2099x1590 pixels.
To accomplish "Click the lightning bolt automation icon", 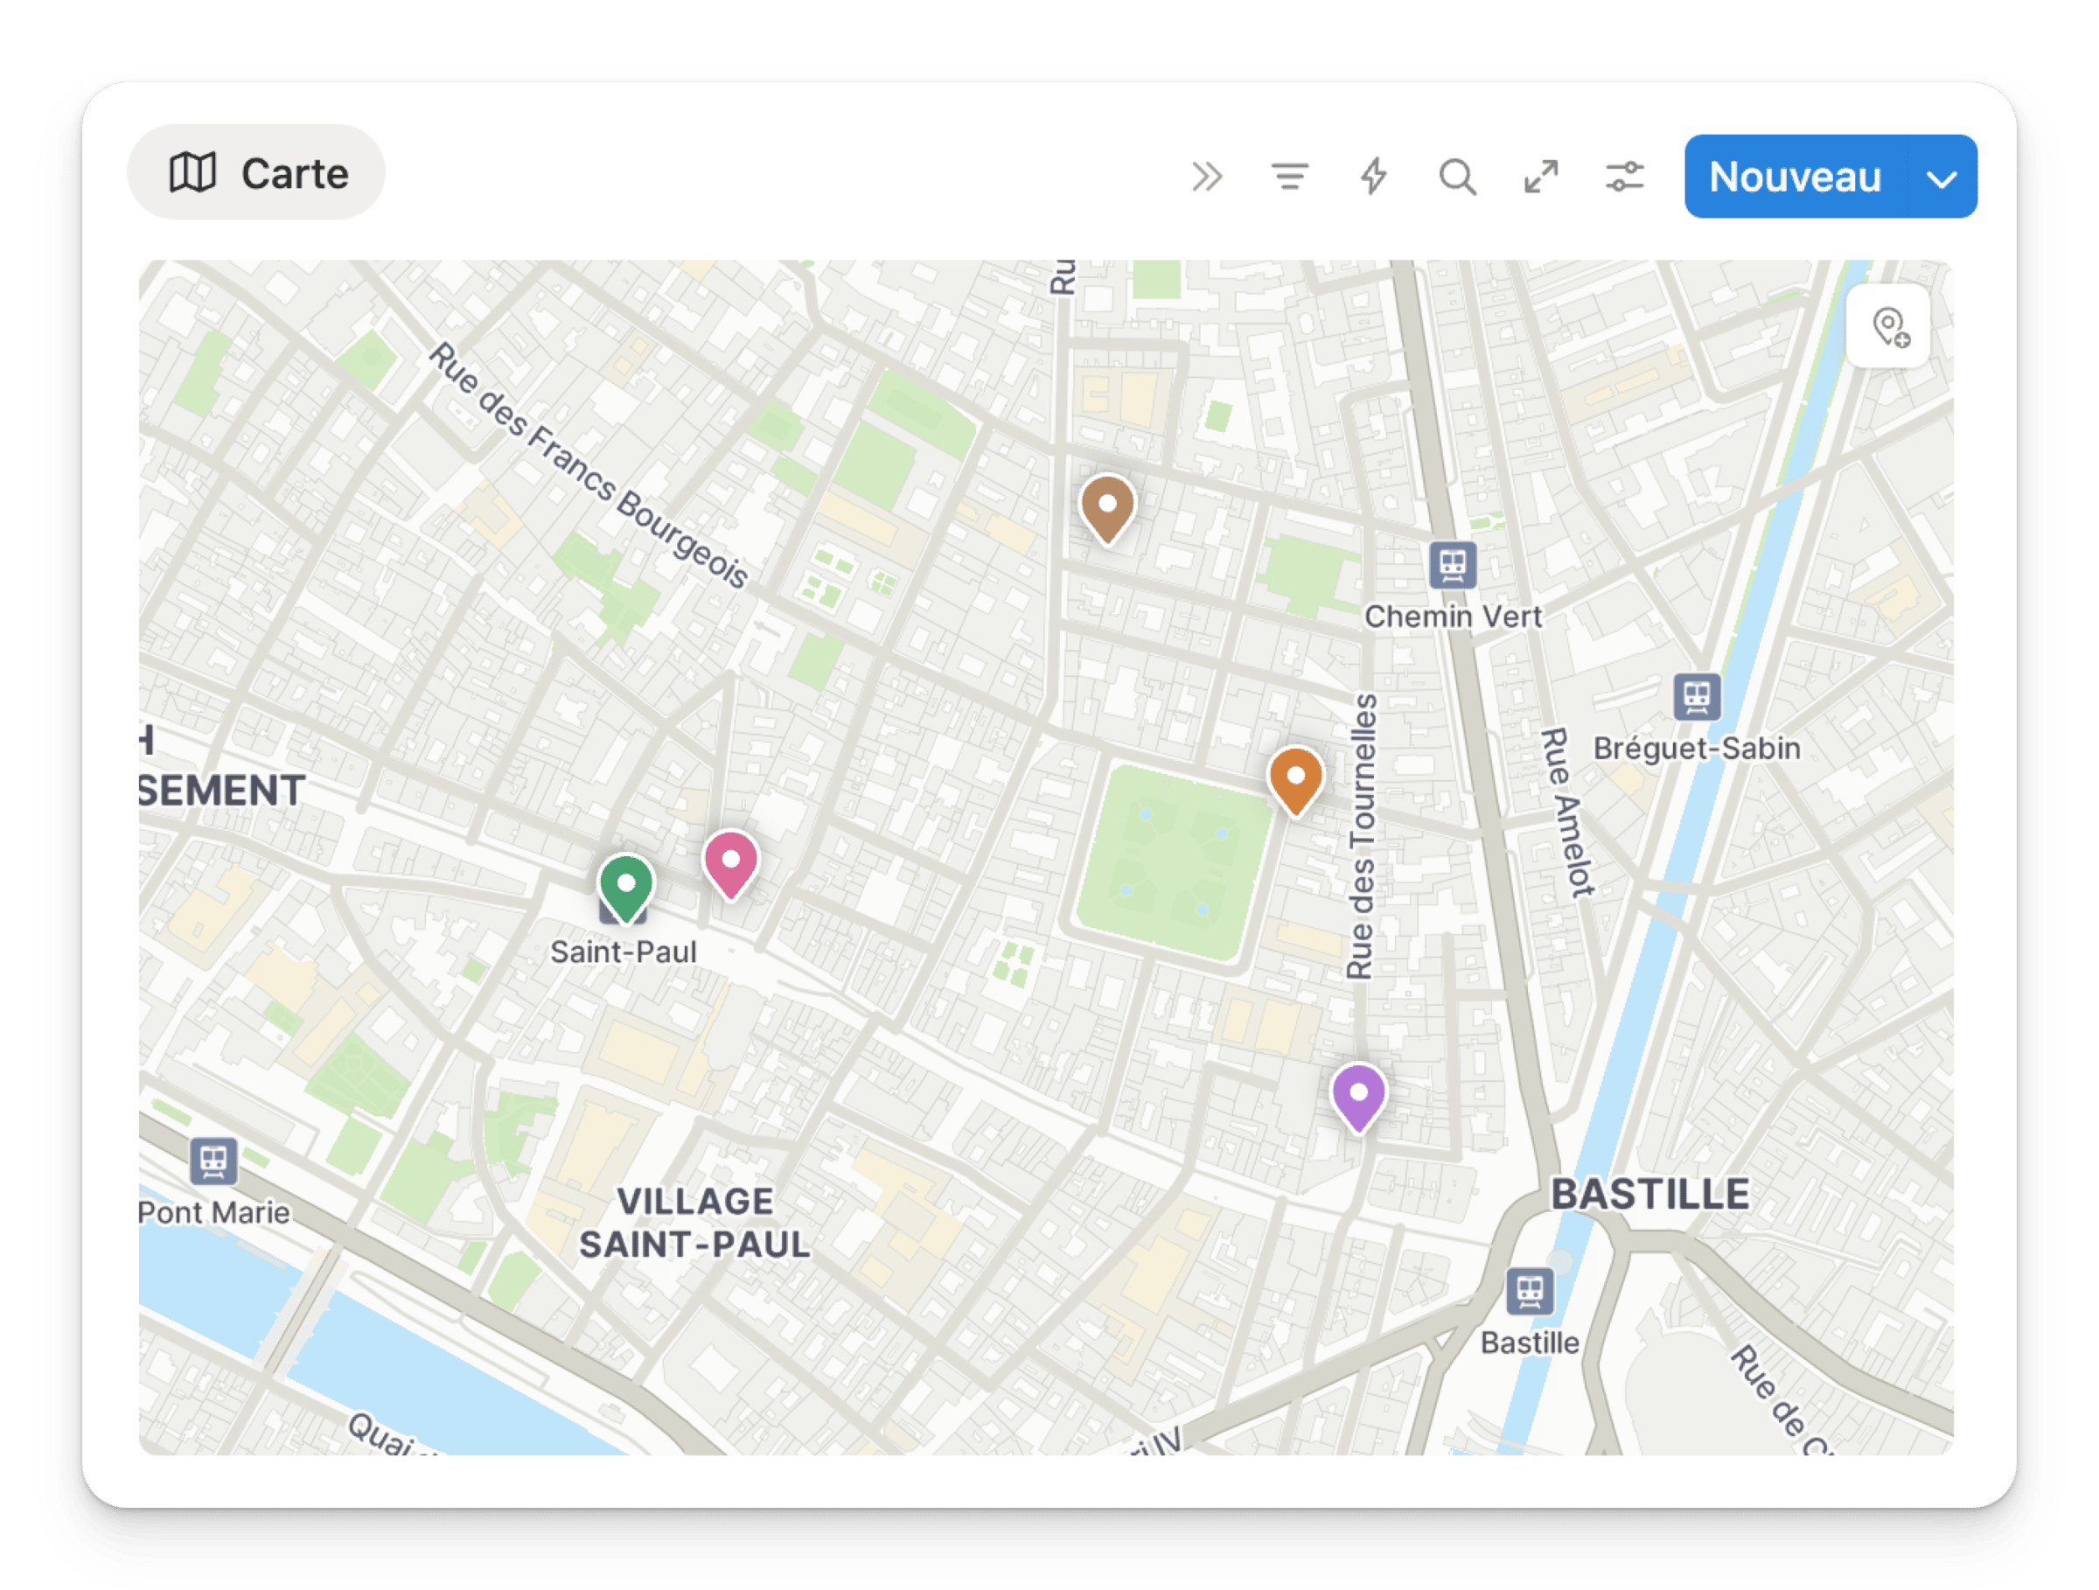I will (1373, 177).
